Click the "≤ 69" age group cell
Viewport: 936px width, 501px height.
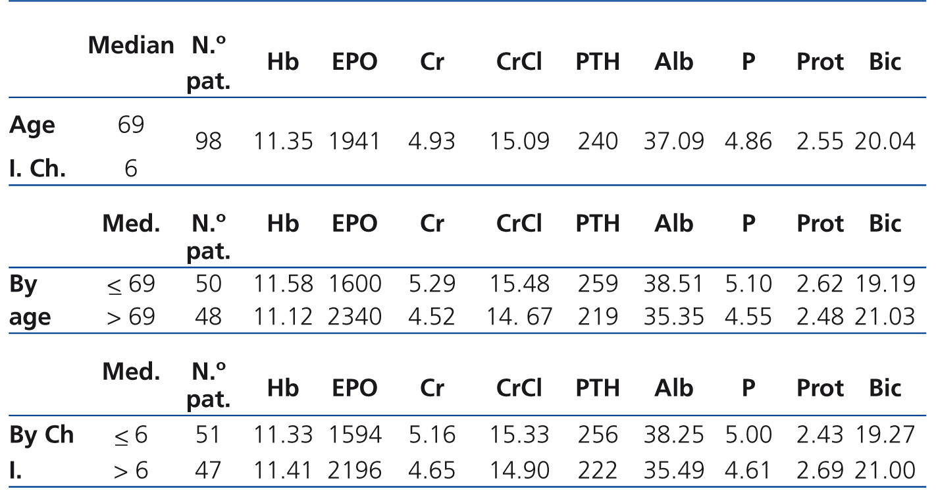click(131, 284)
